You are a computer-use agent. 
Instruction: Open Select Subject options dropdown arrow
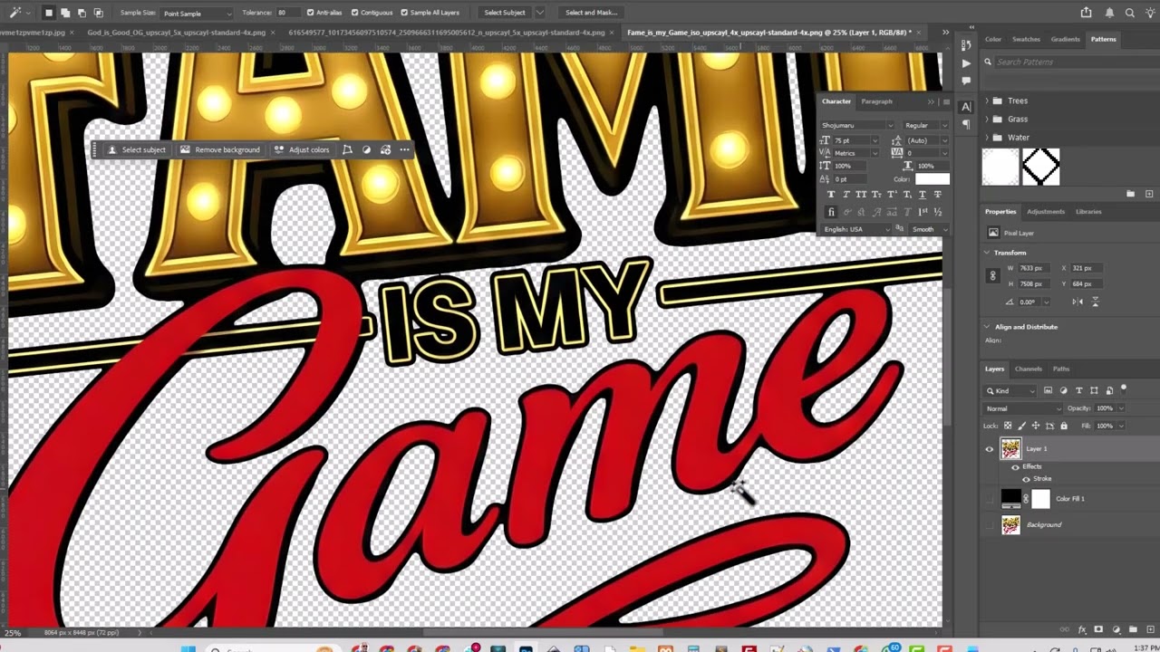click(540, 13)
